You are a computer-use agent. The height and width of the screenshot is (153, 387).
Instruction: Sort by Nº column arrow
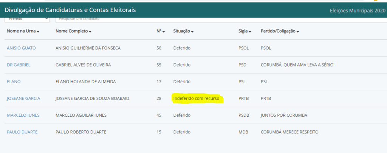(164, 32)
